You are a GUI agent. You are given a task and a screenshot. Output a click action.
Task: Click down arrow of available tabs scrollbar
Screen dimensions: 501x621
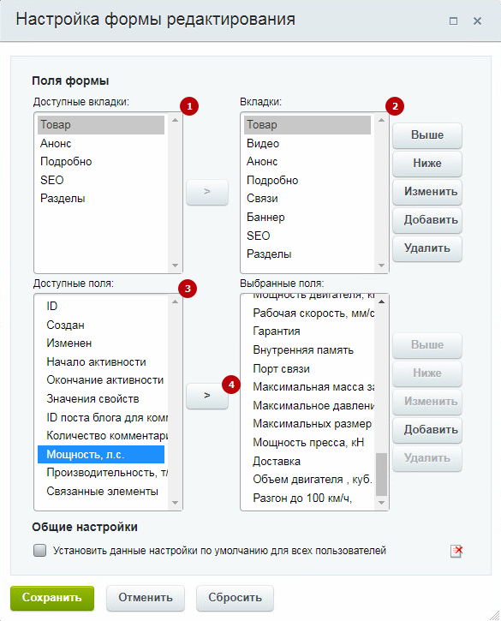click(x=175, y=266)
